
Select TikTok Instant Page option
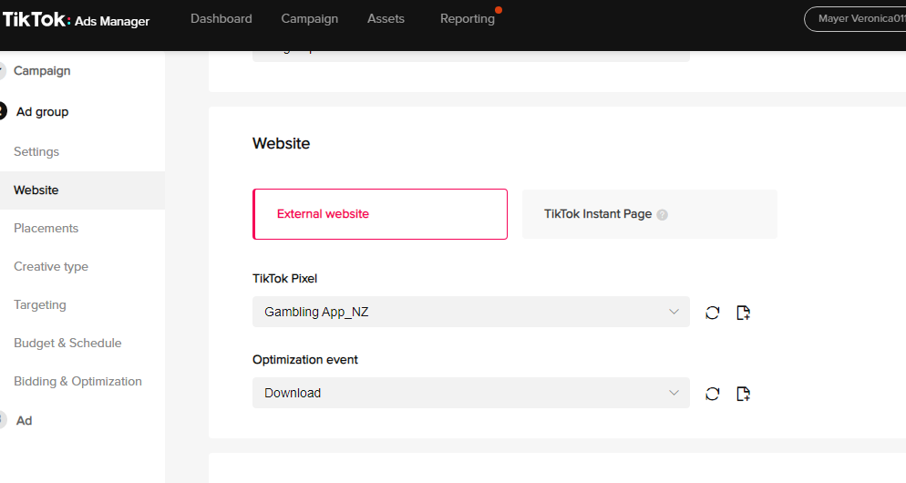tap(650, 214)
